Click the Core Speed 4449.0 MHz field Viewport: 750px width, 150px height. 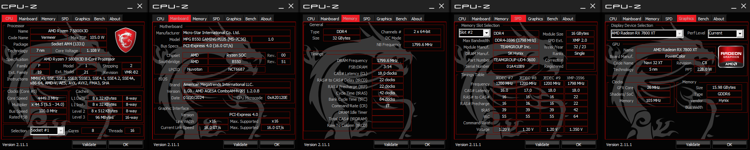point(48,98)
